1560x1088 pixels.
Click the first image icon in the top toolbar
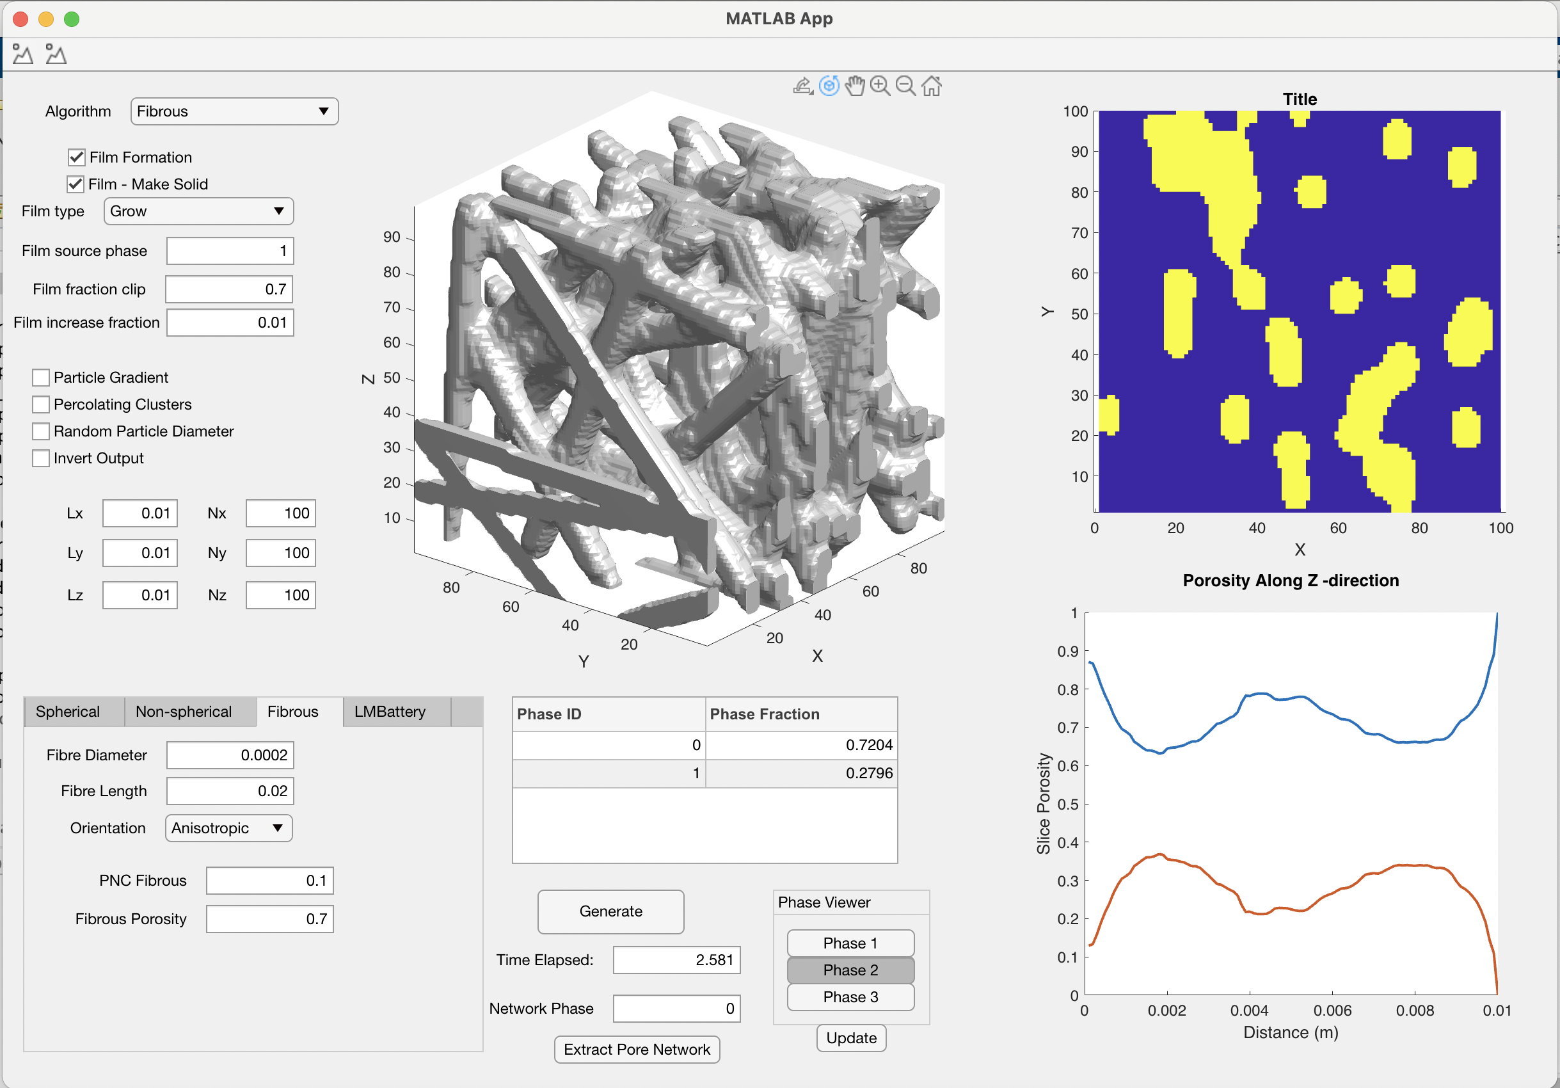21,54
